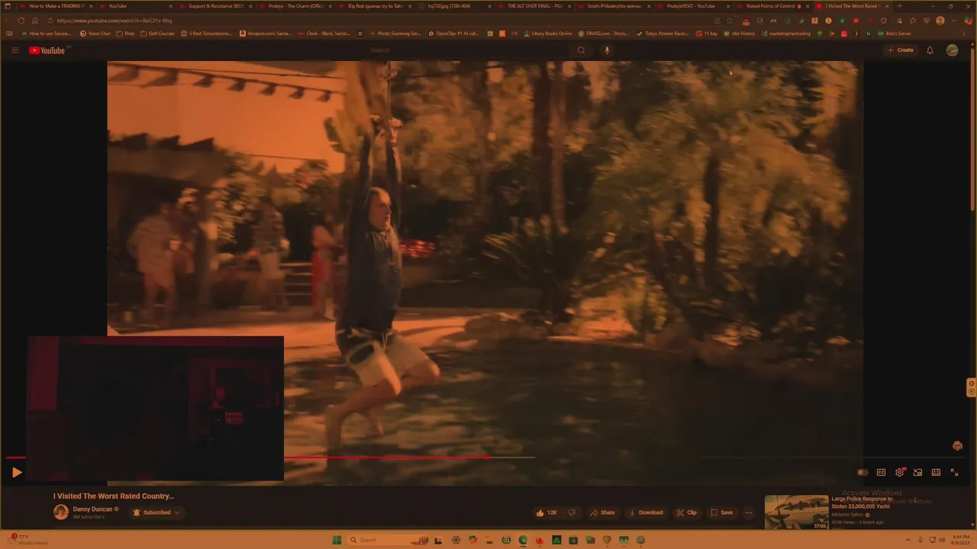Open more actions ellipsis menu
Image resolution: width=977 pixels, height=549 pixels.
(x=749, y=512)
